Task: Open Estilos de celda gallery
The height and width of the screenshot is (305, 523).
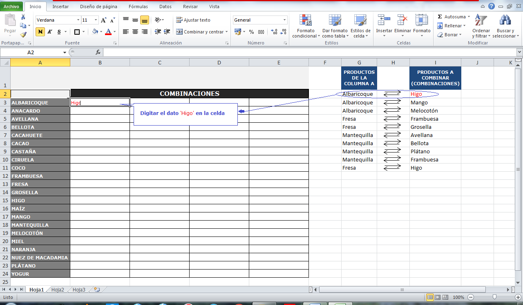Action: point(360,26)
